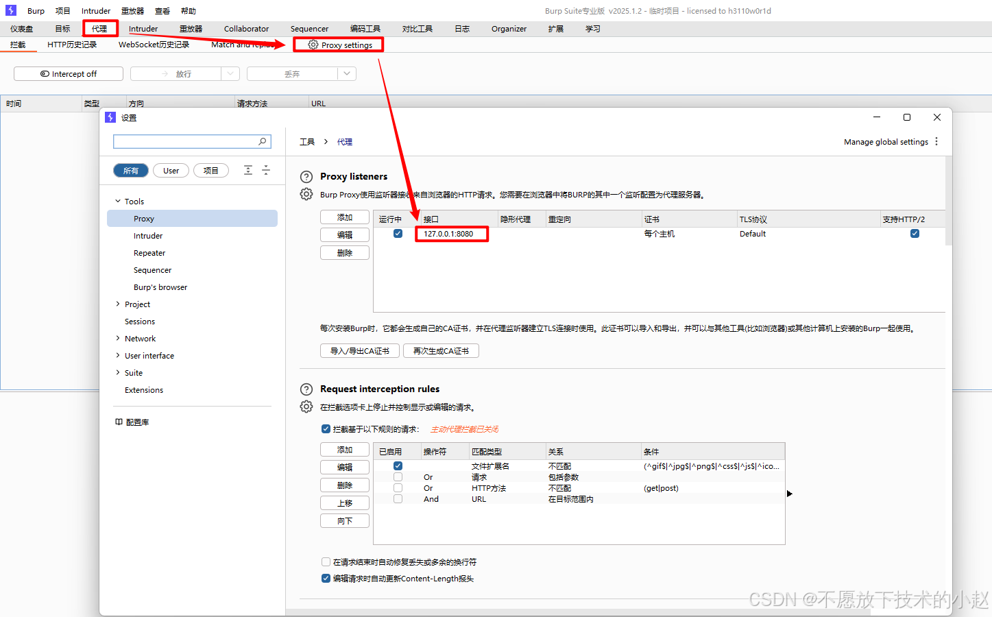Toggle running checkbox for 127.0.0.1:8080 listener
The image size is (992, 617).
(398, 234)
